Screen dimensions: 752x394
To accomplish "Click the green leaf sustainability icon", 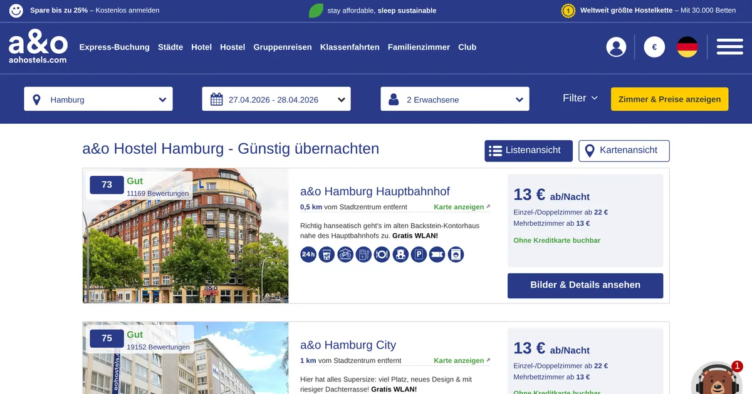I will [316, 11].
